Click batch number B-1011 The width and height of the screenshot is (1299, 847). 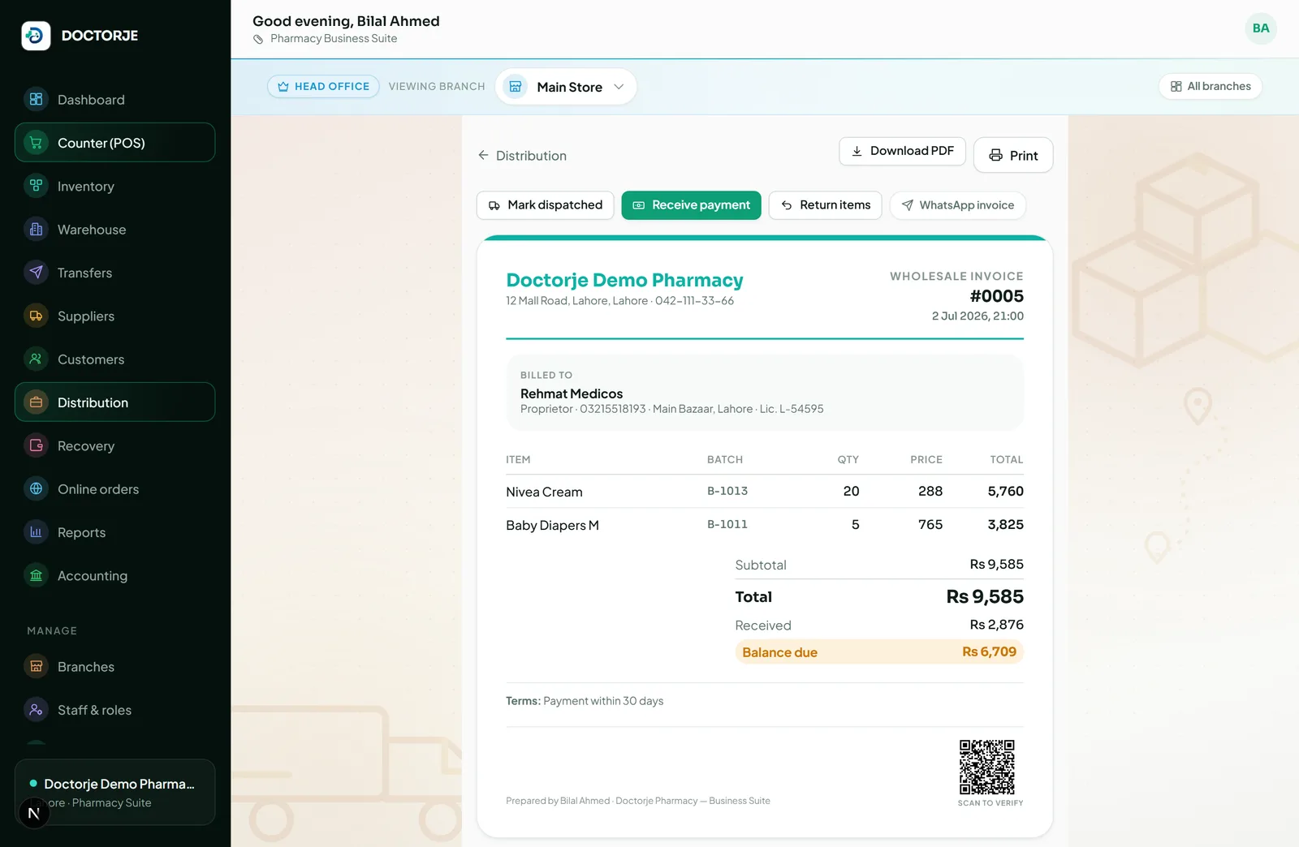[x=727, y=525]
